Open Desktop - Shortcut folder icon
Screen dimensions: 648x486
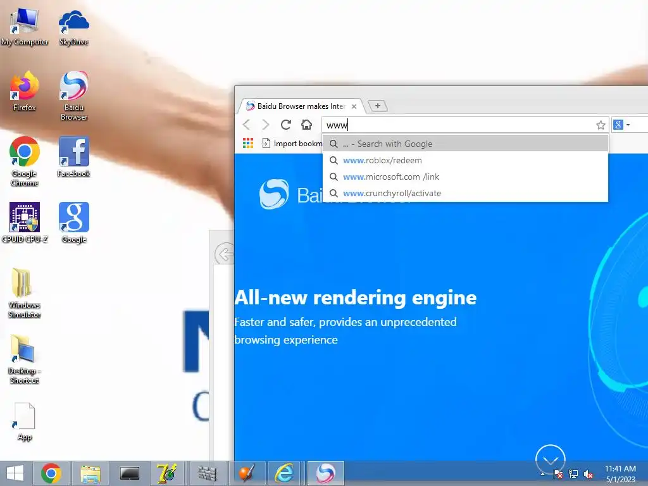pyautogui.click(x=25, y=359)
